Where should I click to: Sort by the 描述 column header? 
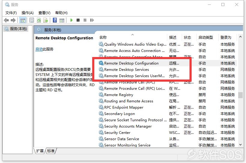pos(173,37)
